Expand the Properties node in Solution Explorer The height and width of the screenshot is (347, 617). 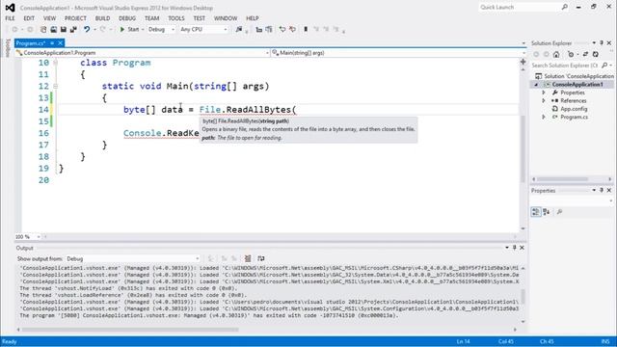click(544, 93)
